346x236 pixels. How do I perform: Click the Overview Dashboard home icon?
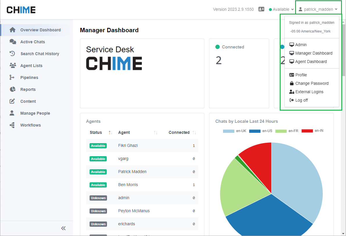pos(13,30)
